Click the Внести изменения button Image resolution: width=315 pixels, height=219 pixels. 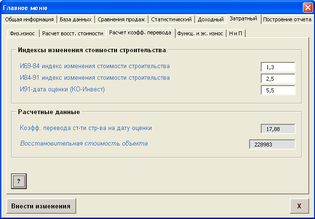click(x=41, y=206)
